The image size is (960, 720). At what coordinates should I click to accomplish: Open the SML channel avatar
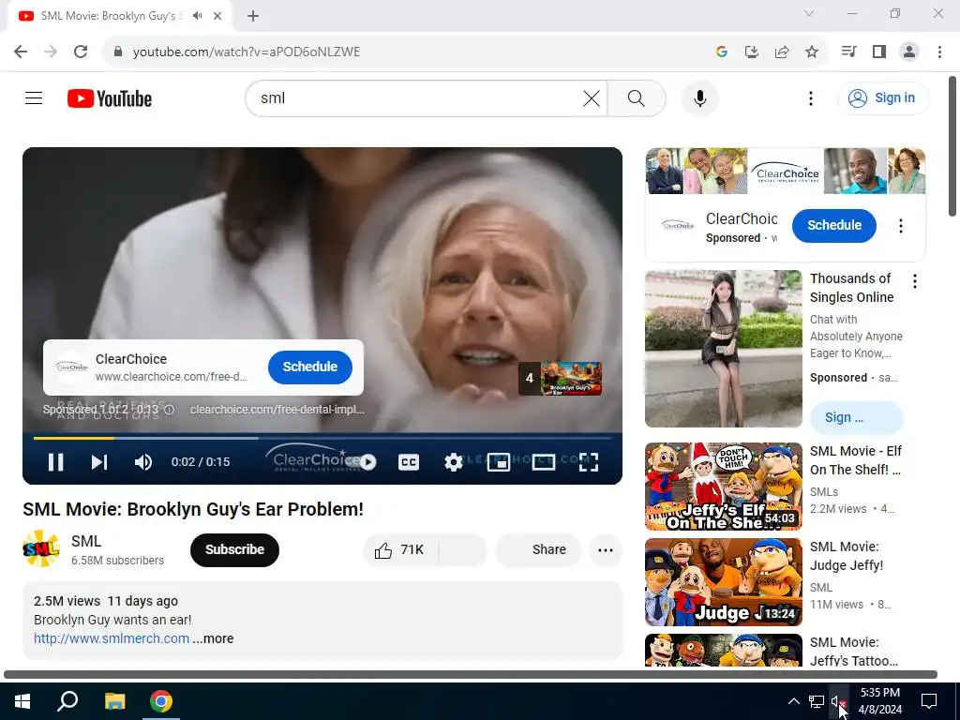point(41,549)
